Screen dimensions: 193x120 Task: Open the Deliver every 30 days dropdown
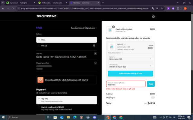(x=130, y=66)
